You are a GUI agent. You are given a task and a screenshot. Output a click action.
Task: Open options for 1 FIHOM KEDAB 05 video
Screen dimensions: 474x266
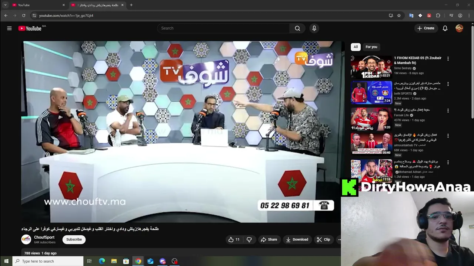point(448,58)
